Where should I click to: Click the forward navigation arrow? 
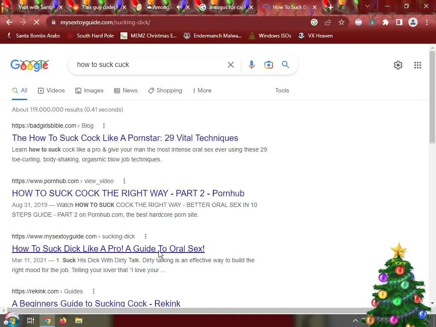pyautogui.click(x=23, y=22)
